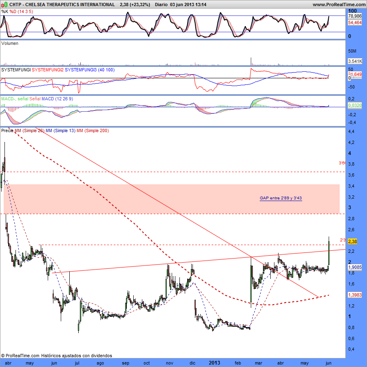Click the stochastic %D value 54,464
The image size is (367, 367).
pyautogui.click(x=355, y=22)
